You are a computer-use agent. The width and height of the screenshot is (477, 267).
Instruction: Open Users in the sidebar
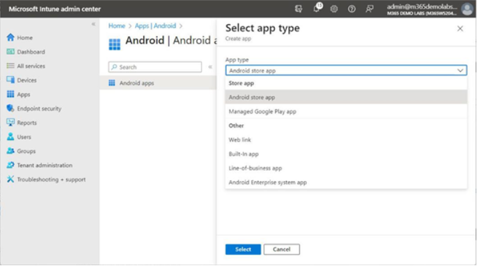tap(19, 137)
